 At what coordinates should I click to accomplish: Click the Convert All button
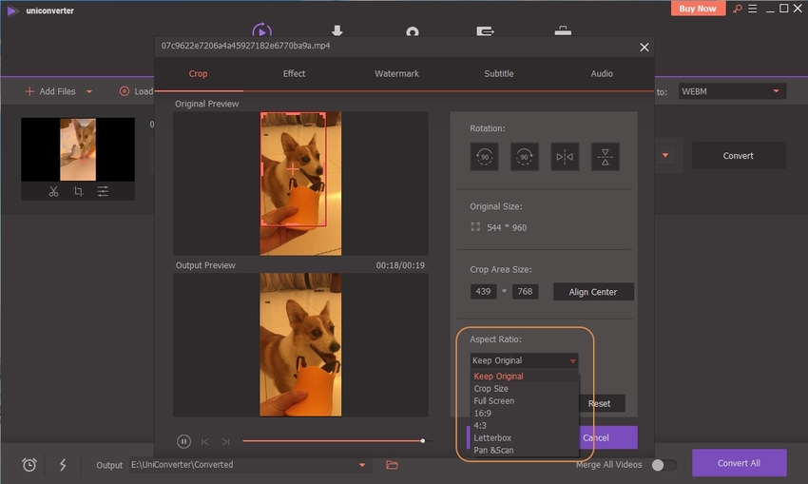click(739, 463)
